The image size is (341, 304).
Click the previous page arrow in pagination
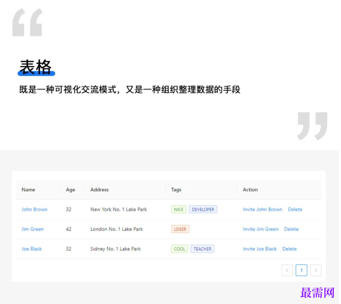tap(287, 270)
